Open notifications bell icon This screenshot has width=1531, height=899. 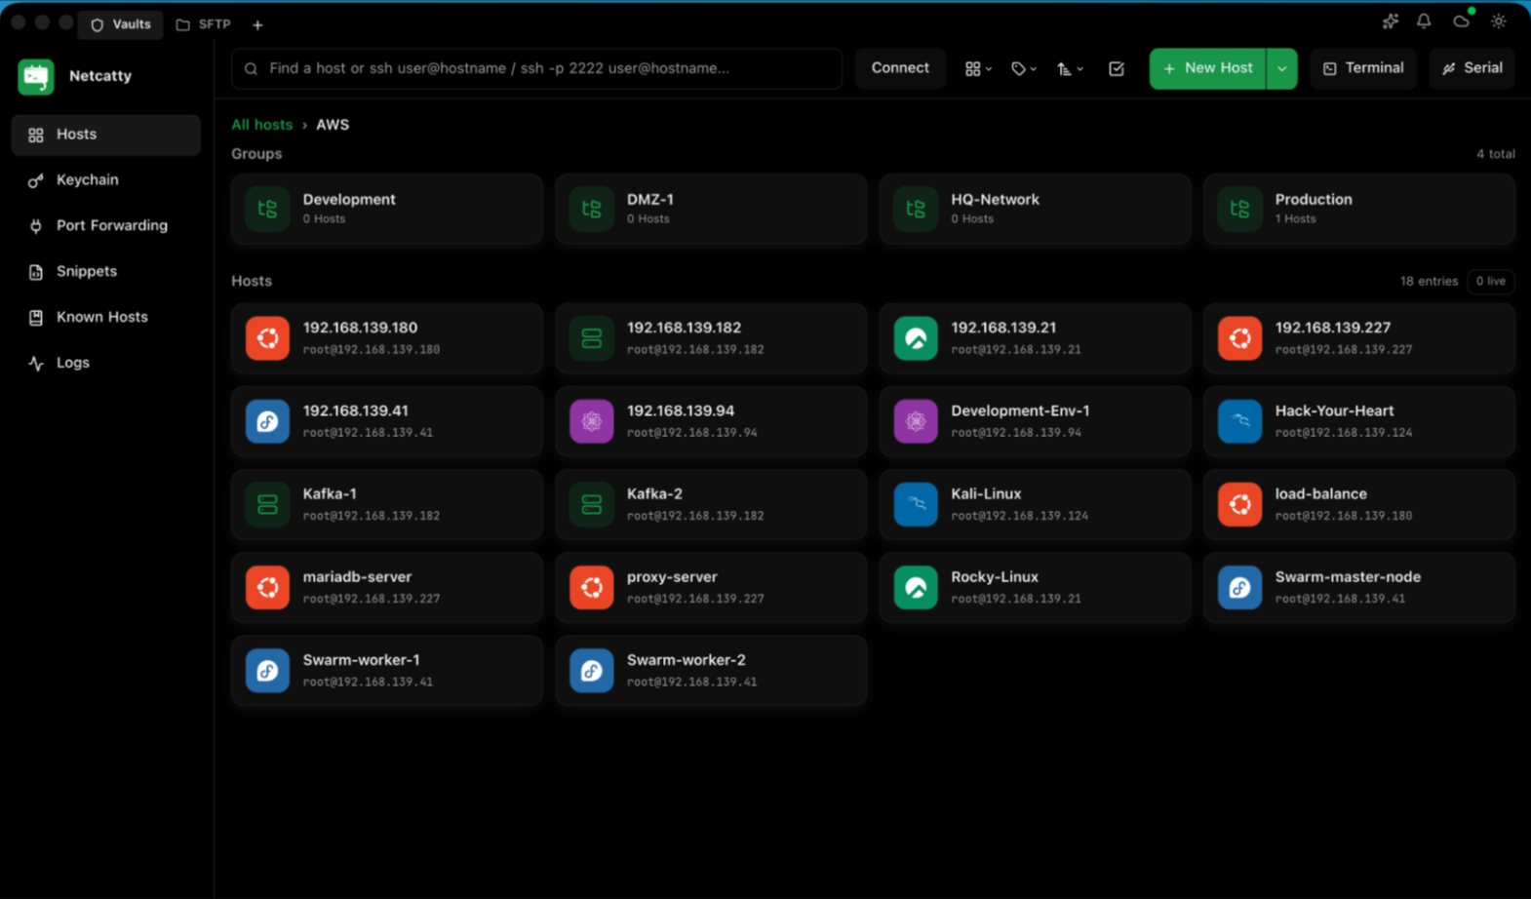click(1424, 21)
